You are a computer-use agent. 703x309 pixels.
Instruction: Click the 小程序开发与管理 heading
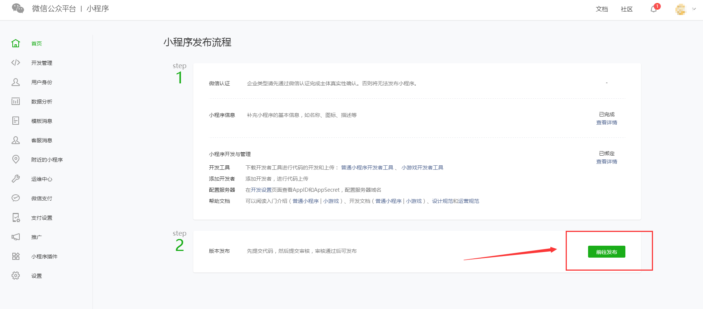coord(230,154)
